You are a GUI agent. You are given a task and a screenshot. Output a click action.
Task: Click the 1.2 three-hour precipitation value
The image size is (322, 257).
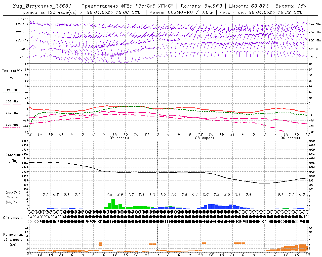coord(152,194)
